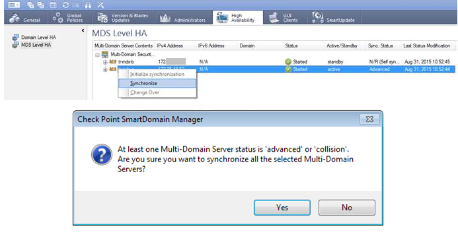
Task: Choose Initialize synchronization from context menu
Action: click(x=157, y=75)
